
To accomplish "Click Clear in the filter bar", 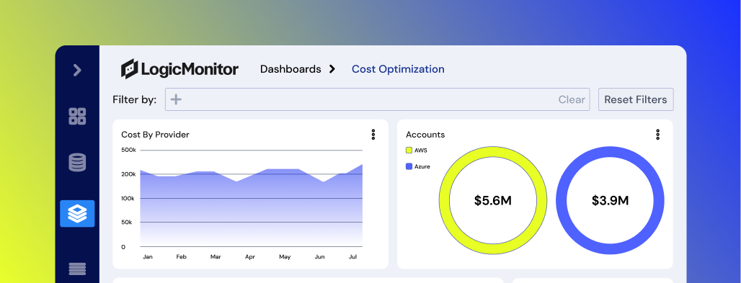I will tap(572, 99).
